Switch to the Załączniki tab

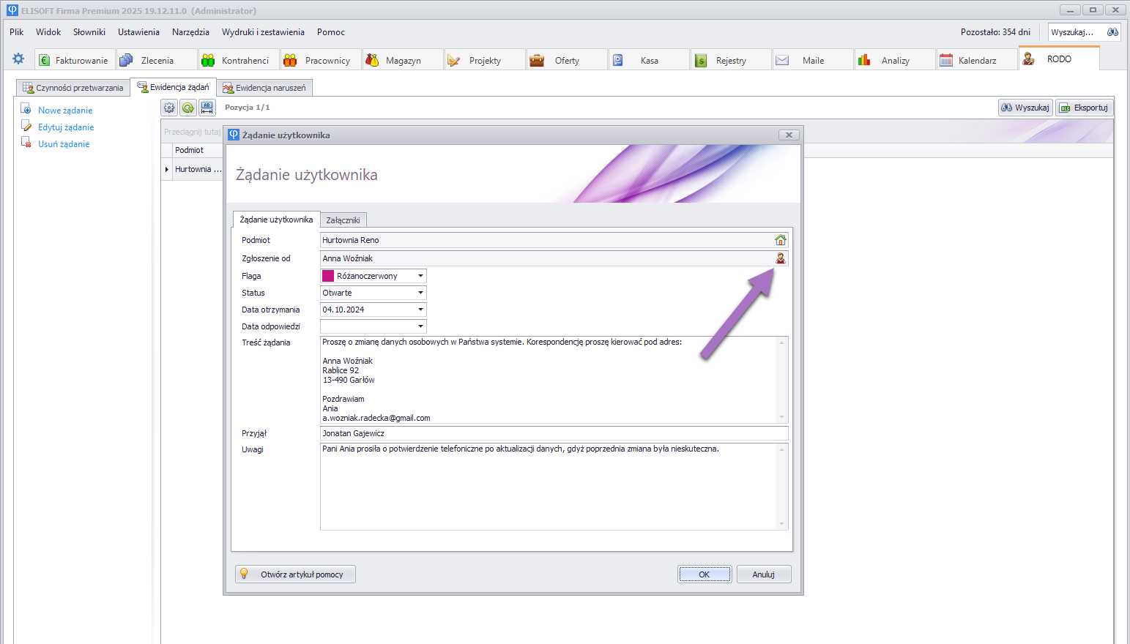343,220
